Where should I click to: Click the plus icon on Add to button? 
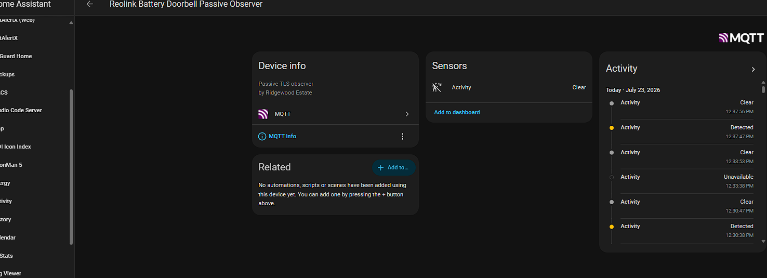pos(380,167)
